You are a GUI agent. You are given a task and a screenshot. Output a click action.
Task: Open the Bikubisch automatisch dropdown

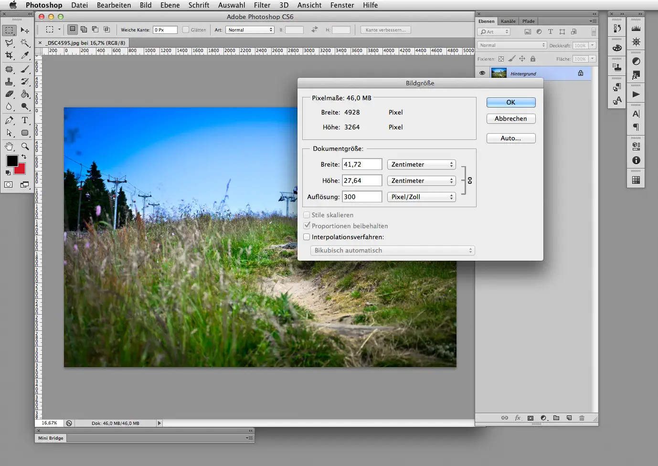point(392,250)
